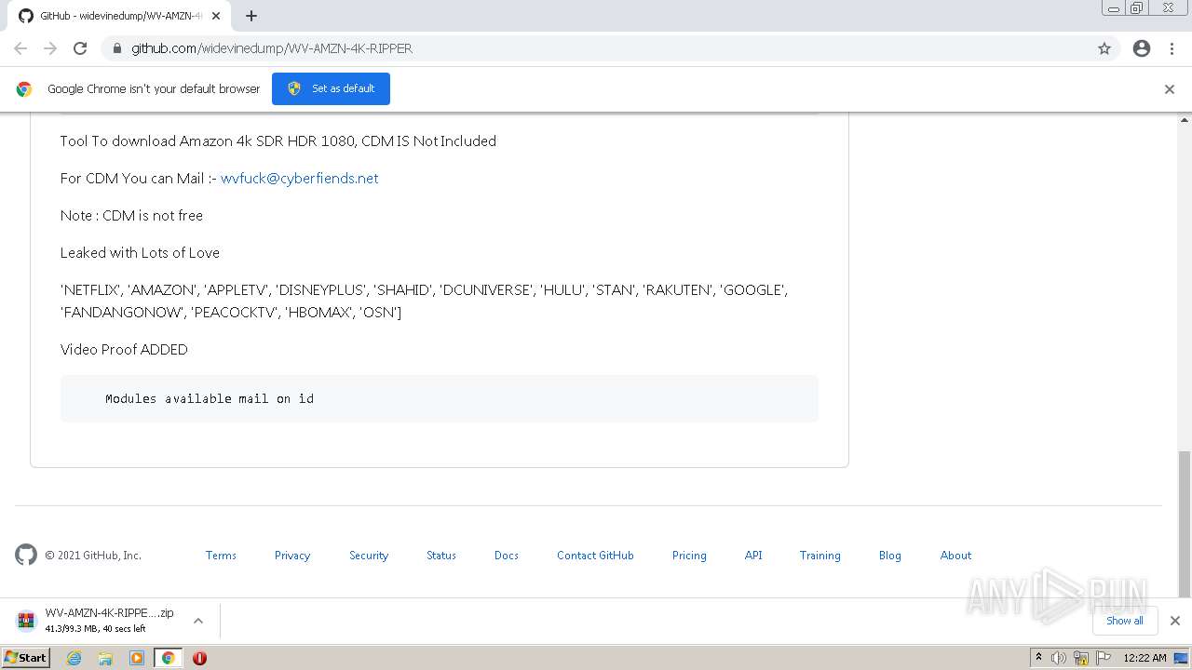Screen dimensions: 1192x670
Task: Open Windows Media Player from taskbar
Action: click(x=137, y=658)
